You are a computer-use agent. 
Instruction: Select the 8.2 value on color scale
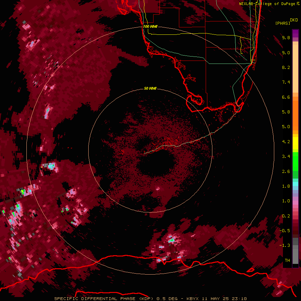click(286, 67)
